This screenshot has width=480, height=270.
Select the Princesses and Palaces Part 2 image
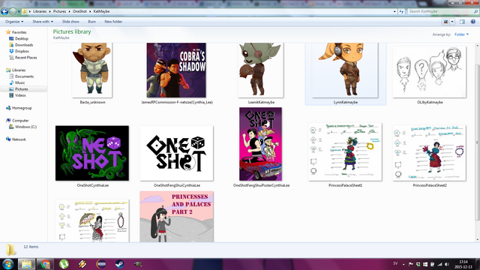click(177, 217)
